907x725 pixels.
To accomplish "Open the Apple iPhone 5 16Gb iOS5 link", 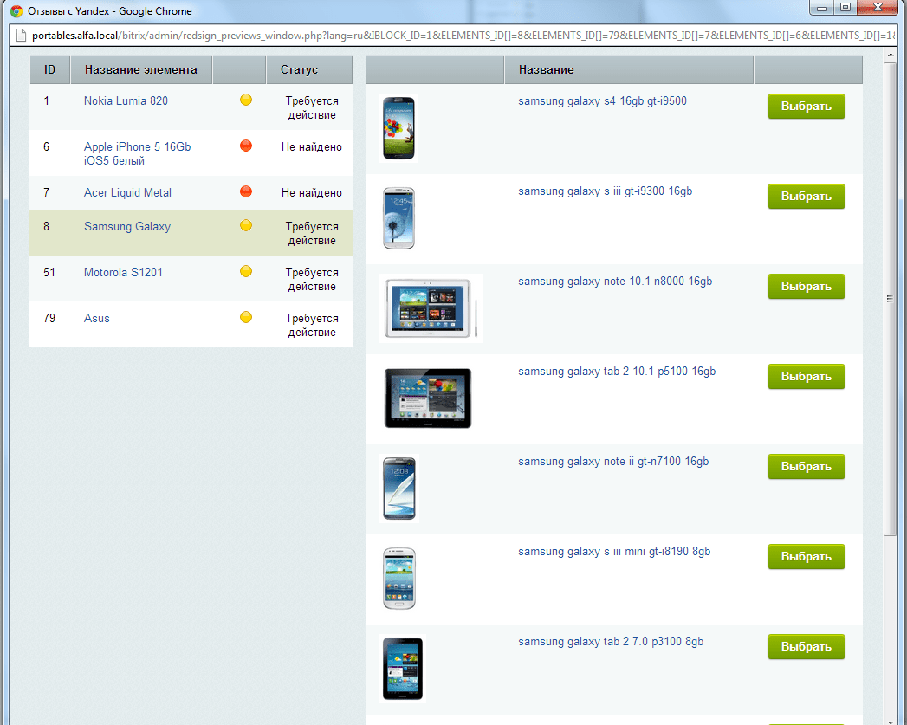I will click(137, 153).
